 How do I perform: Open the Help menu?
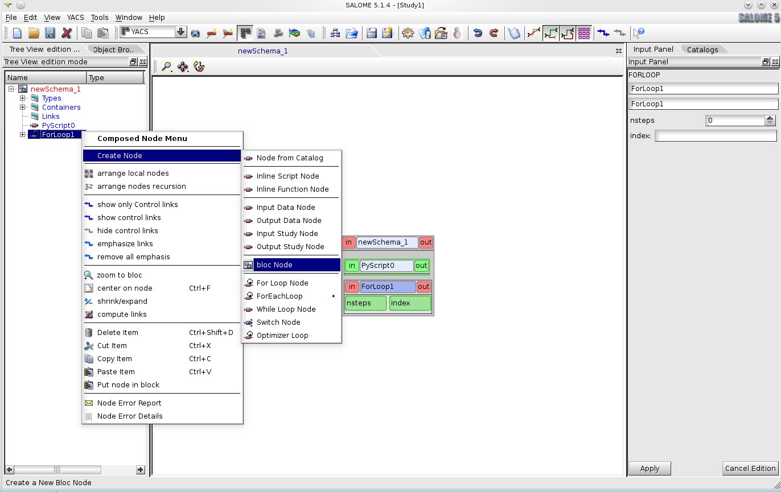coord(157,17)
